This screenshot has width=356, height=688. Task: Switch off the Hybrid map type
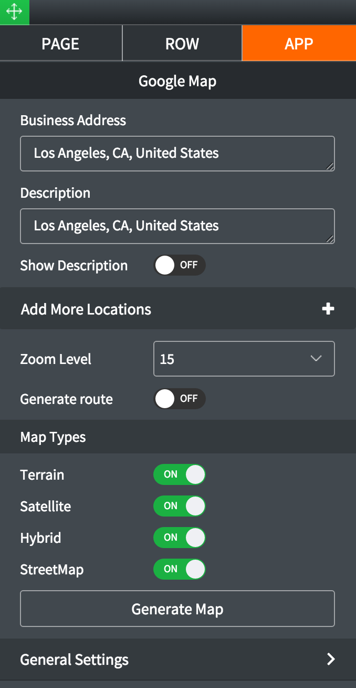[x=179, y=538]
